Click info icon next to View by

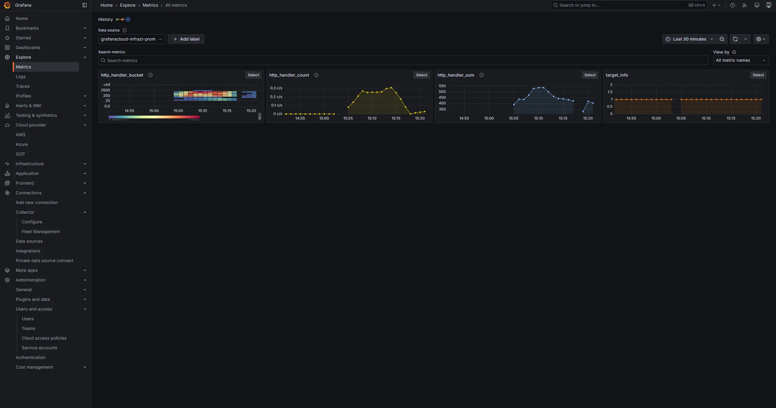tap(734, 52)
